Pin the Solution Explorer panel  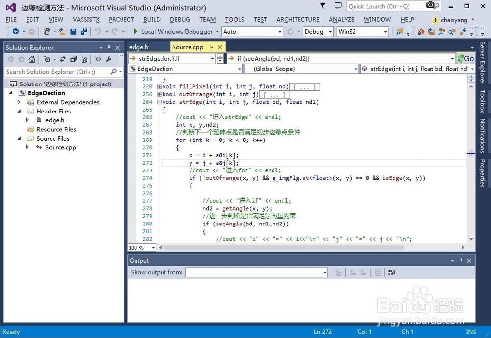click(109, 47)
